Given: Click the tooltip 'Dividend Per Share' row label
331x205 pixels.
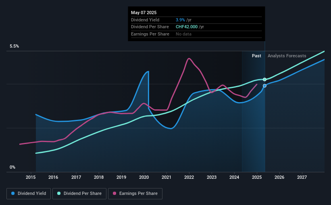Looking at the screenshot, I should point(150,27).
